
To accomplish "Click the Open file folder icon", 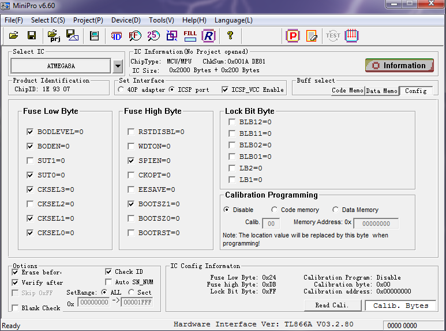I will (13, 36).
